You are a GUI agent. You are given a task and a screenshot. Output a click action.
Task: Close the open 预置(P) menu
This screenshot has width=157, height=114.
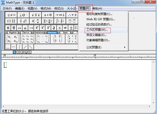tap(84, 8)
